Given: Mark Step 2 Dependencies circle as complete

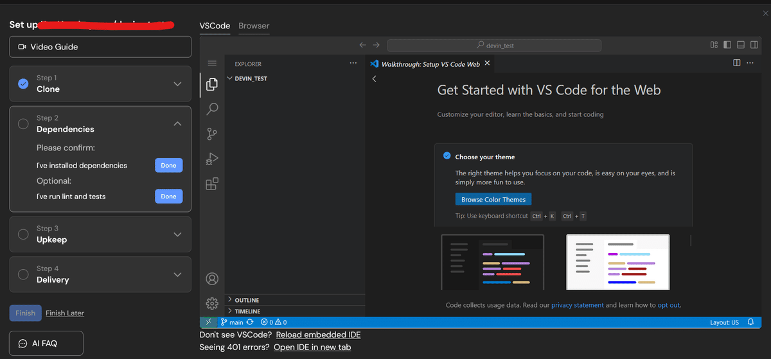Looking at the screenshot, I should (23, 124).
